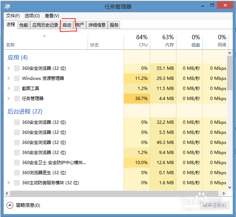The height and width of the screenshot is (217, 236).
Task: Click the 1.6 MB memory cell
Action: (163, 183)
